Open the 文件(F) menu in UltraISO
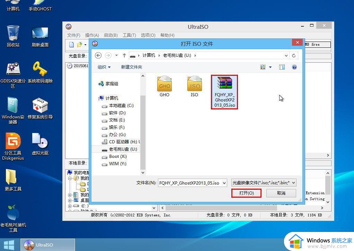This screenshot has width=354, height=251. 73,35
